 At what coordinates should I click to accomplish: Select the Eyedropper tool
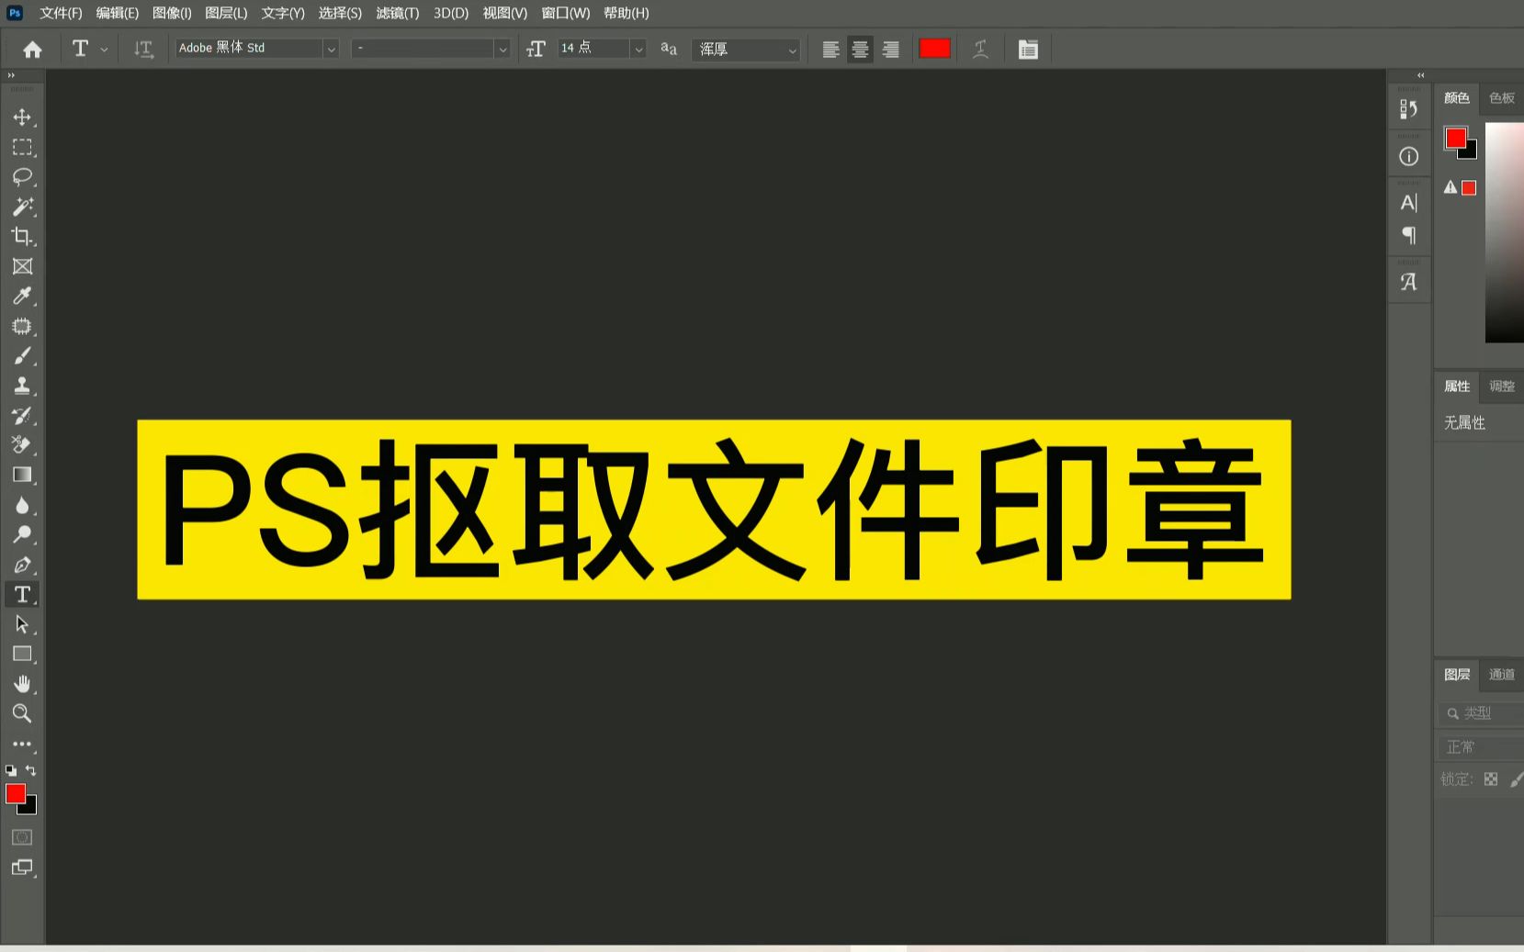coord(22,296)
